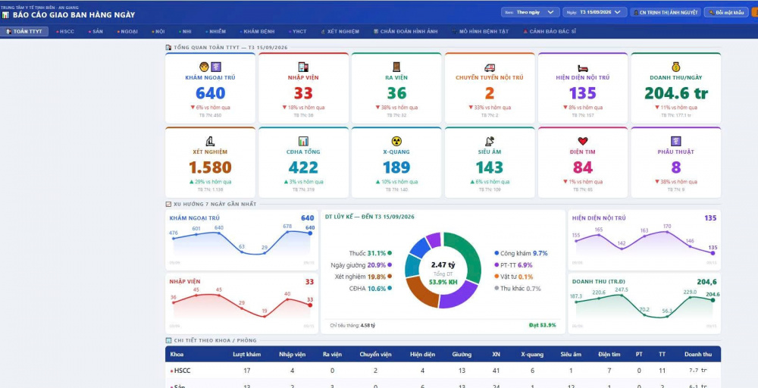The image size is (758, 388).
Task: Click the Nhập viện value 33
Action: (303, 92)
